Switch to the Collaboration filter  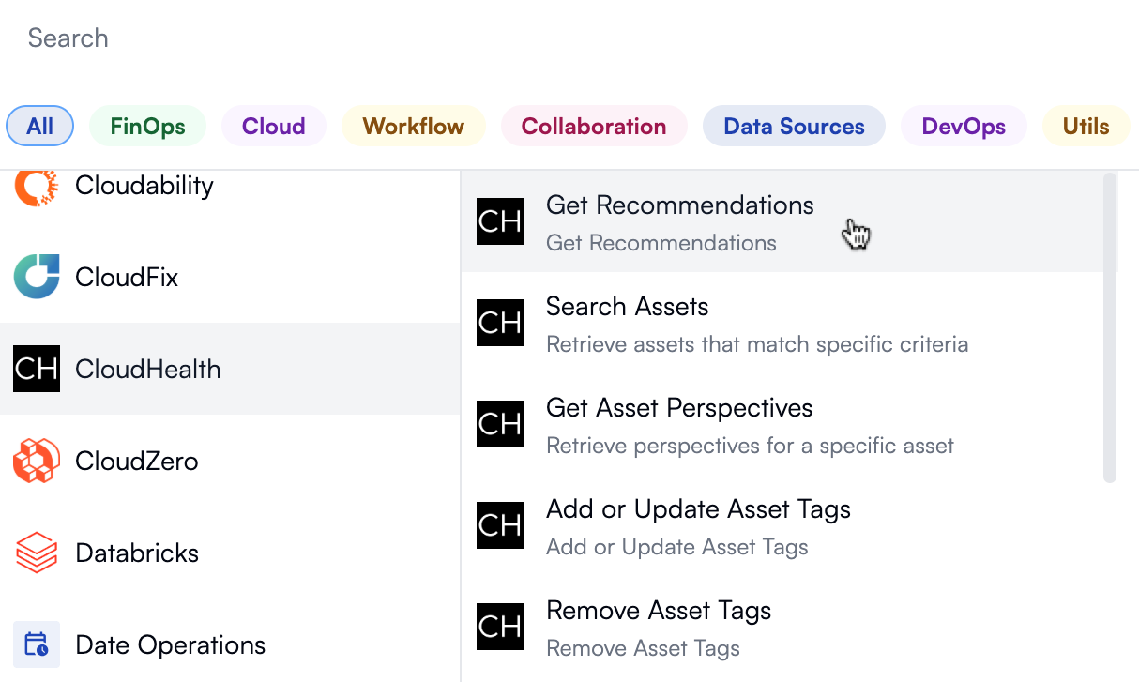(x=594, y=127)
